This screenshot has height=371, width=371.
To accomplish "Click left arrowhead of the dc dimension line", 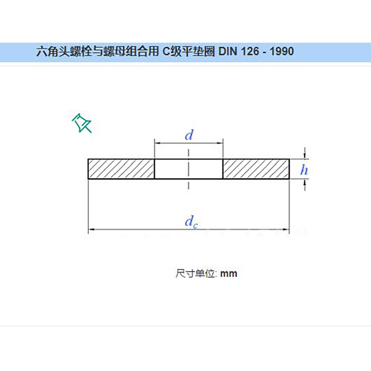I will 91,229.
